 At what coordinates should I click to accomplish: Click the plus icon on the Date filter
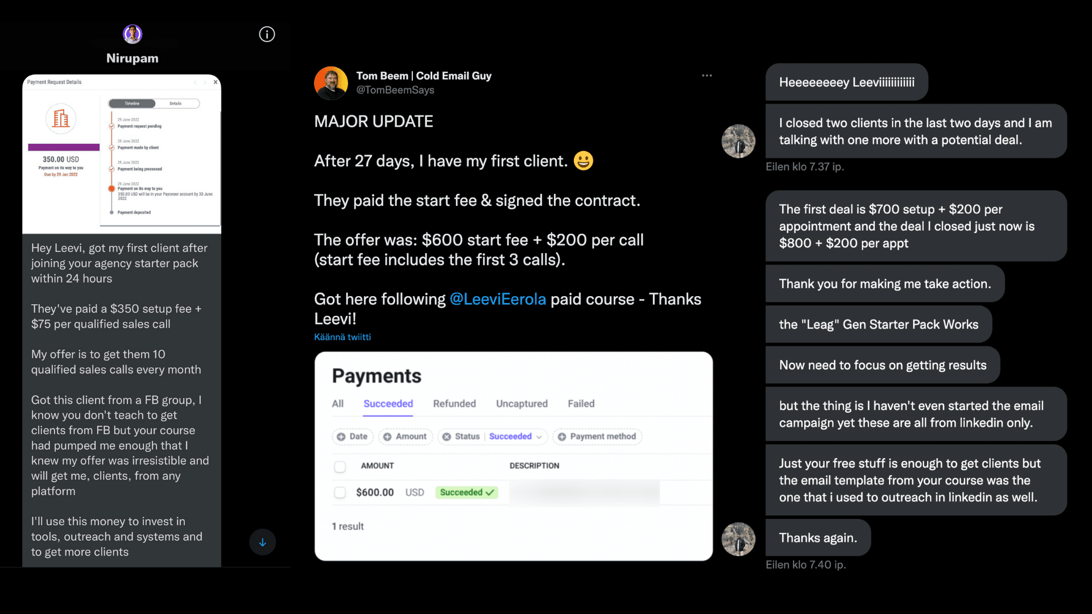tap(341, 437)
